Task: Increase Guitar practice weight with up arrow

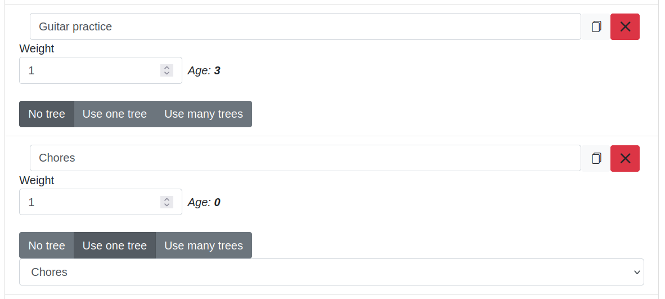Action: pos(167,68)
